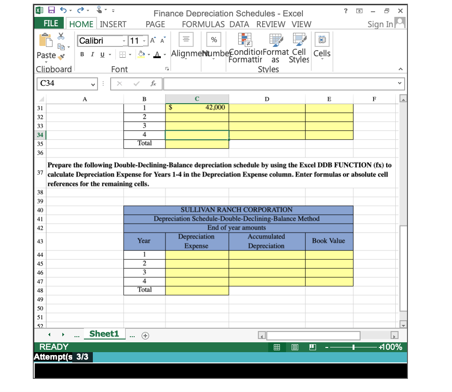Expand the Font Color dropdown arrow
Screen dimensions: 452x392
(x=165, y=54)
